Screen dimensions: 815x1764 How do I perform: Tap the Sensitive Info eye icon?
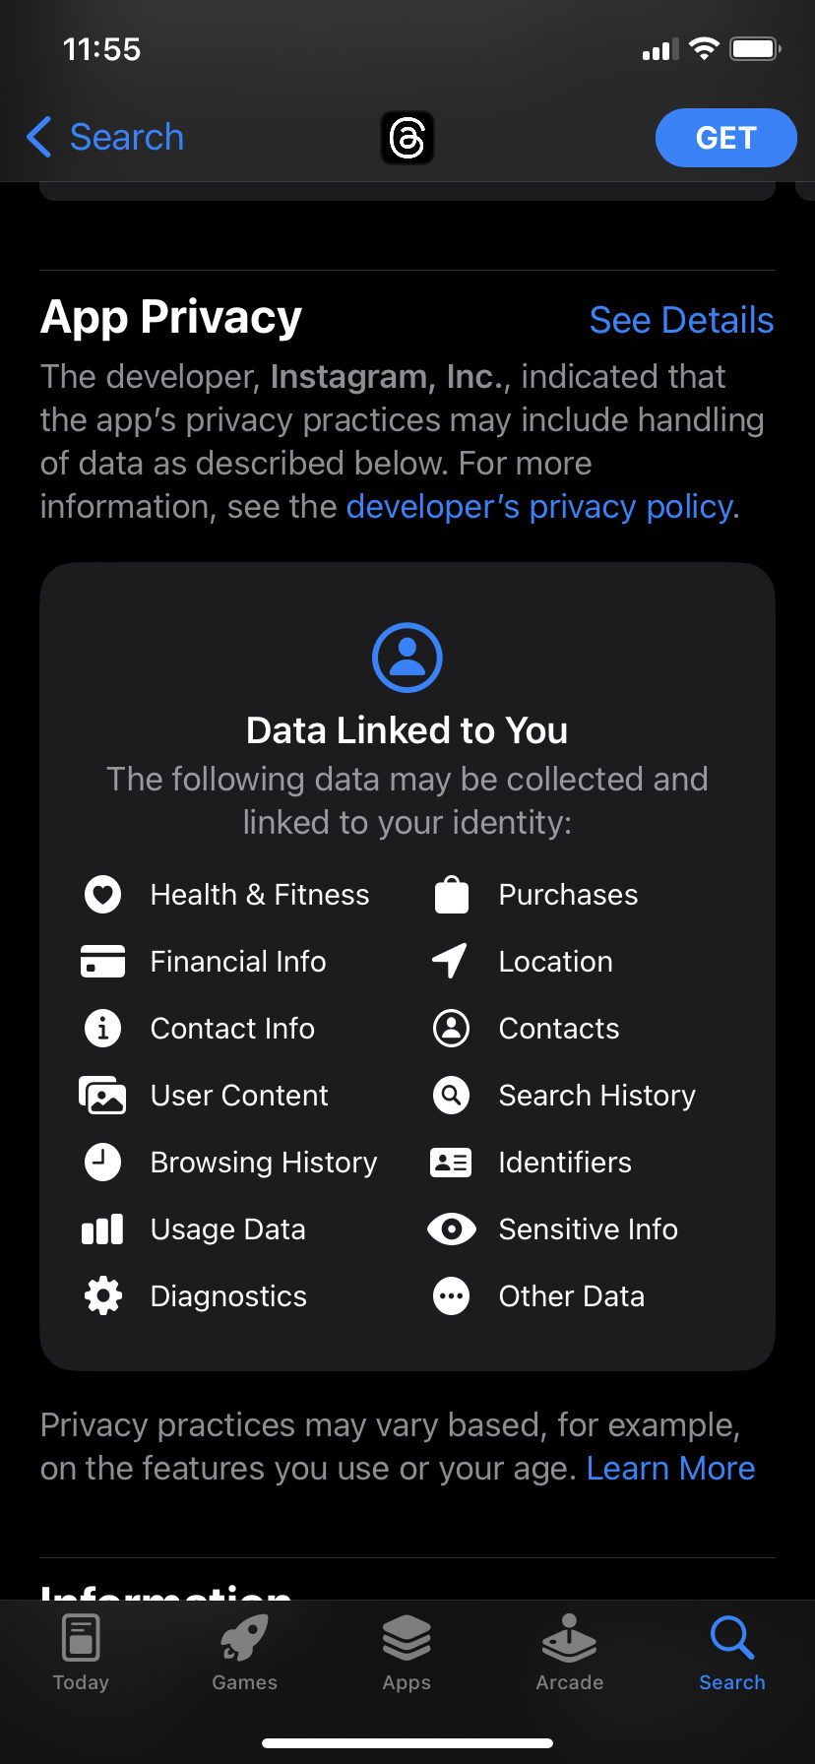[x=452, y=1229]
